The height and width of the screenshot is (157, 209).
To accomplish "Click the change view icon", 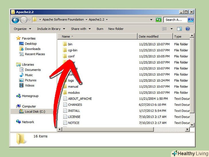I will pos(165,29).
